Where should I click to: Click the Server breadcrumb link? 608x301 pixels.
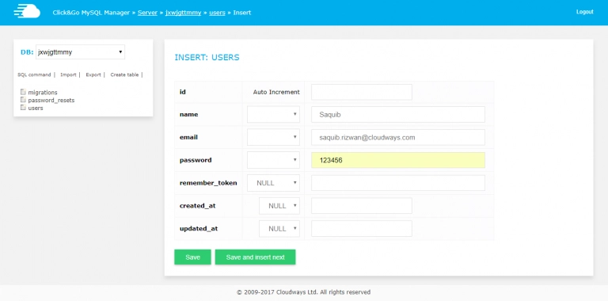click(x=147, y=13)
